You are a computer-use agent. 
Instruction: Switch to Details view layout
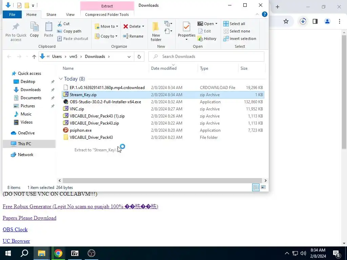(x=256, y=188)
